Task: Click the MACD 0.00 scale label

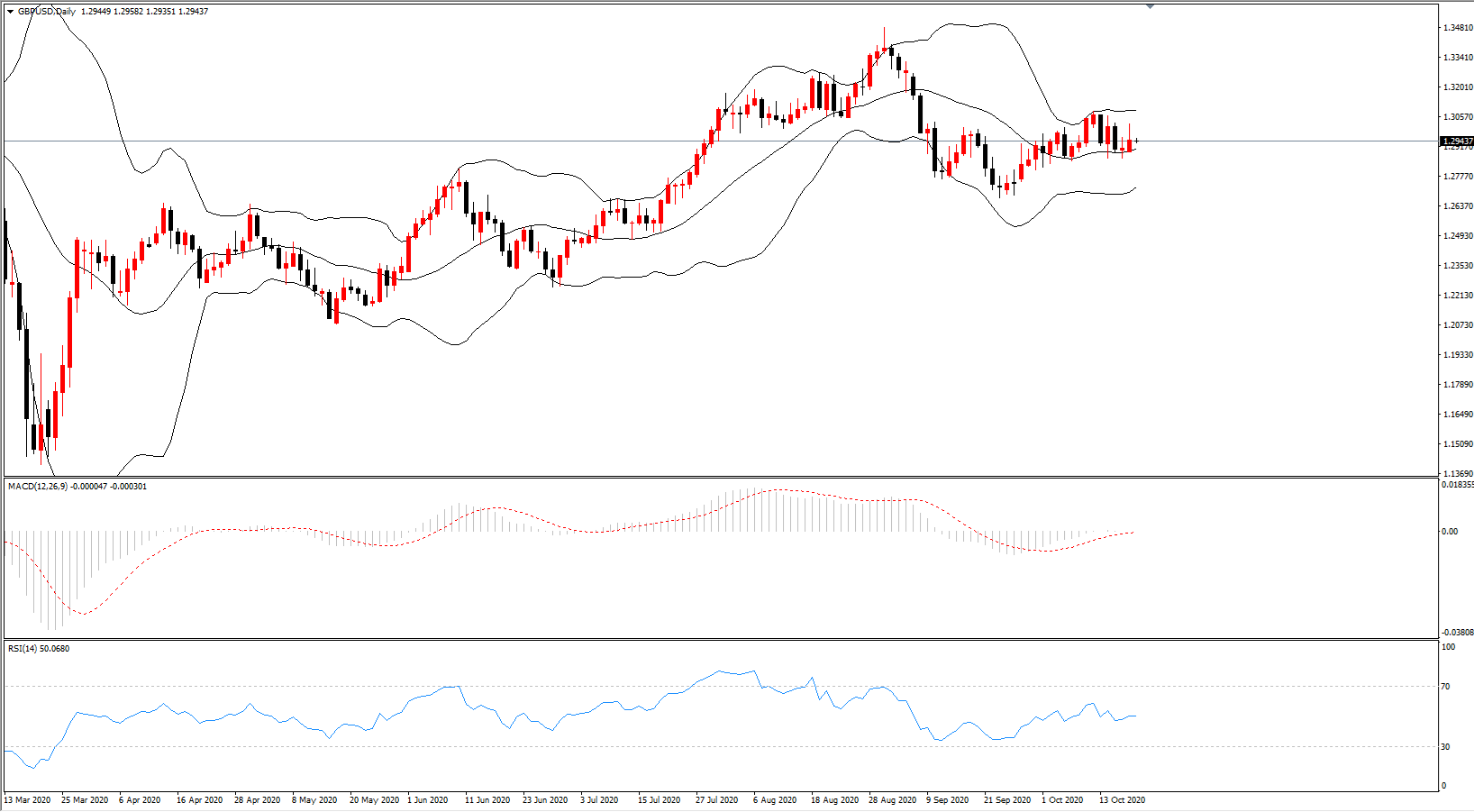Action: coord(1450,532)
